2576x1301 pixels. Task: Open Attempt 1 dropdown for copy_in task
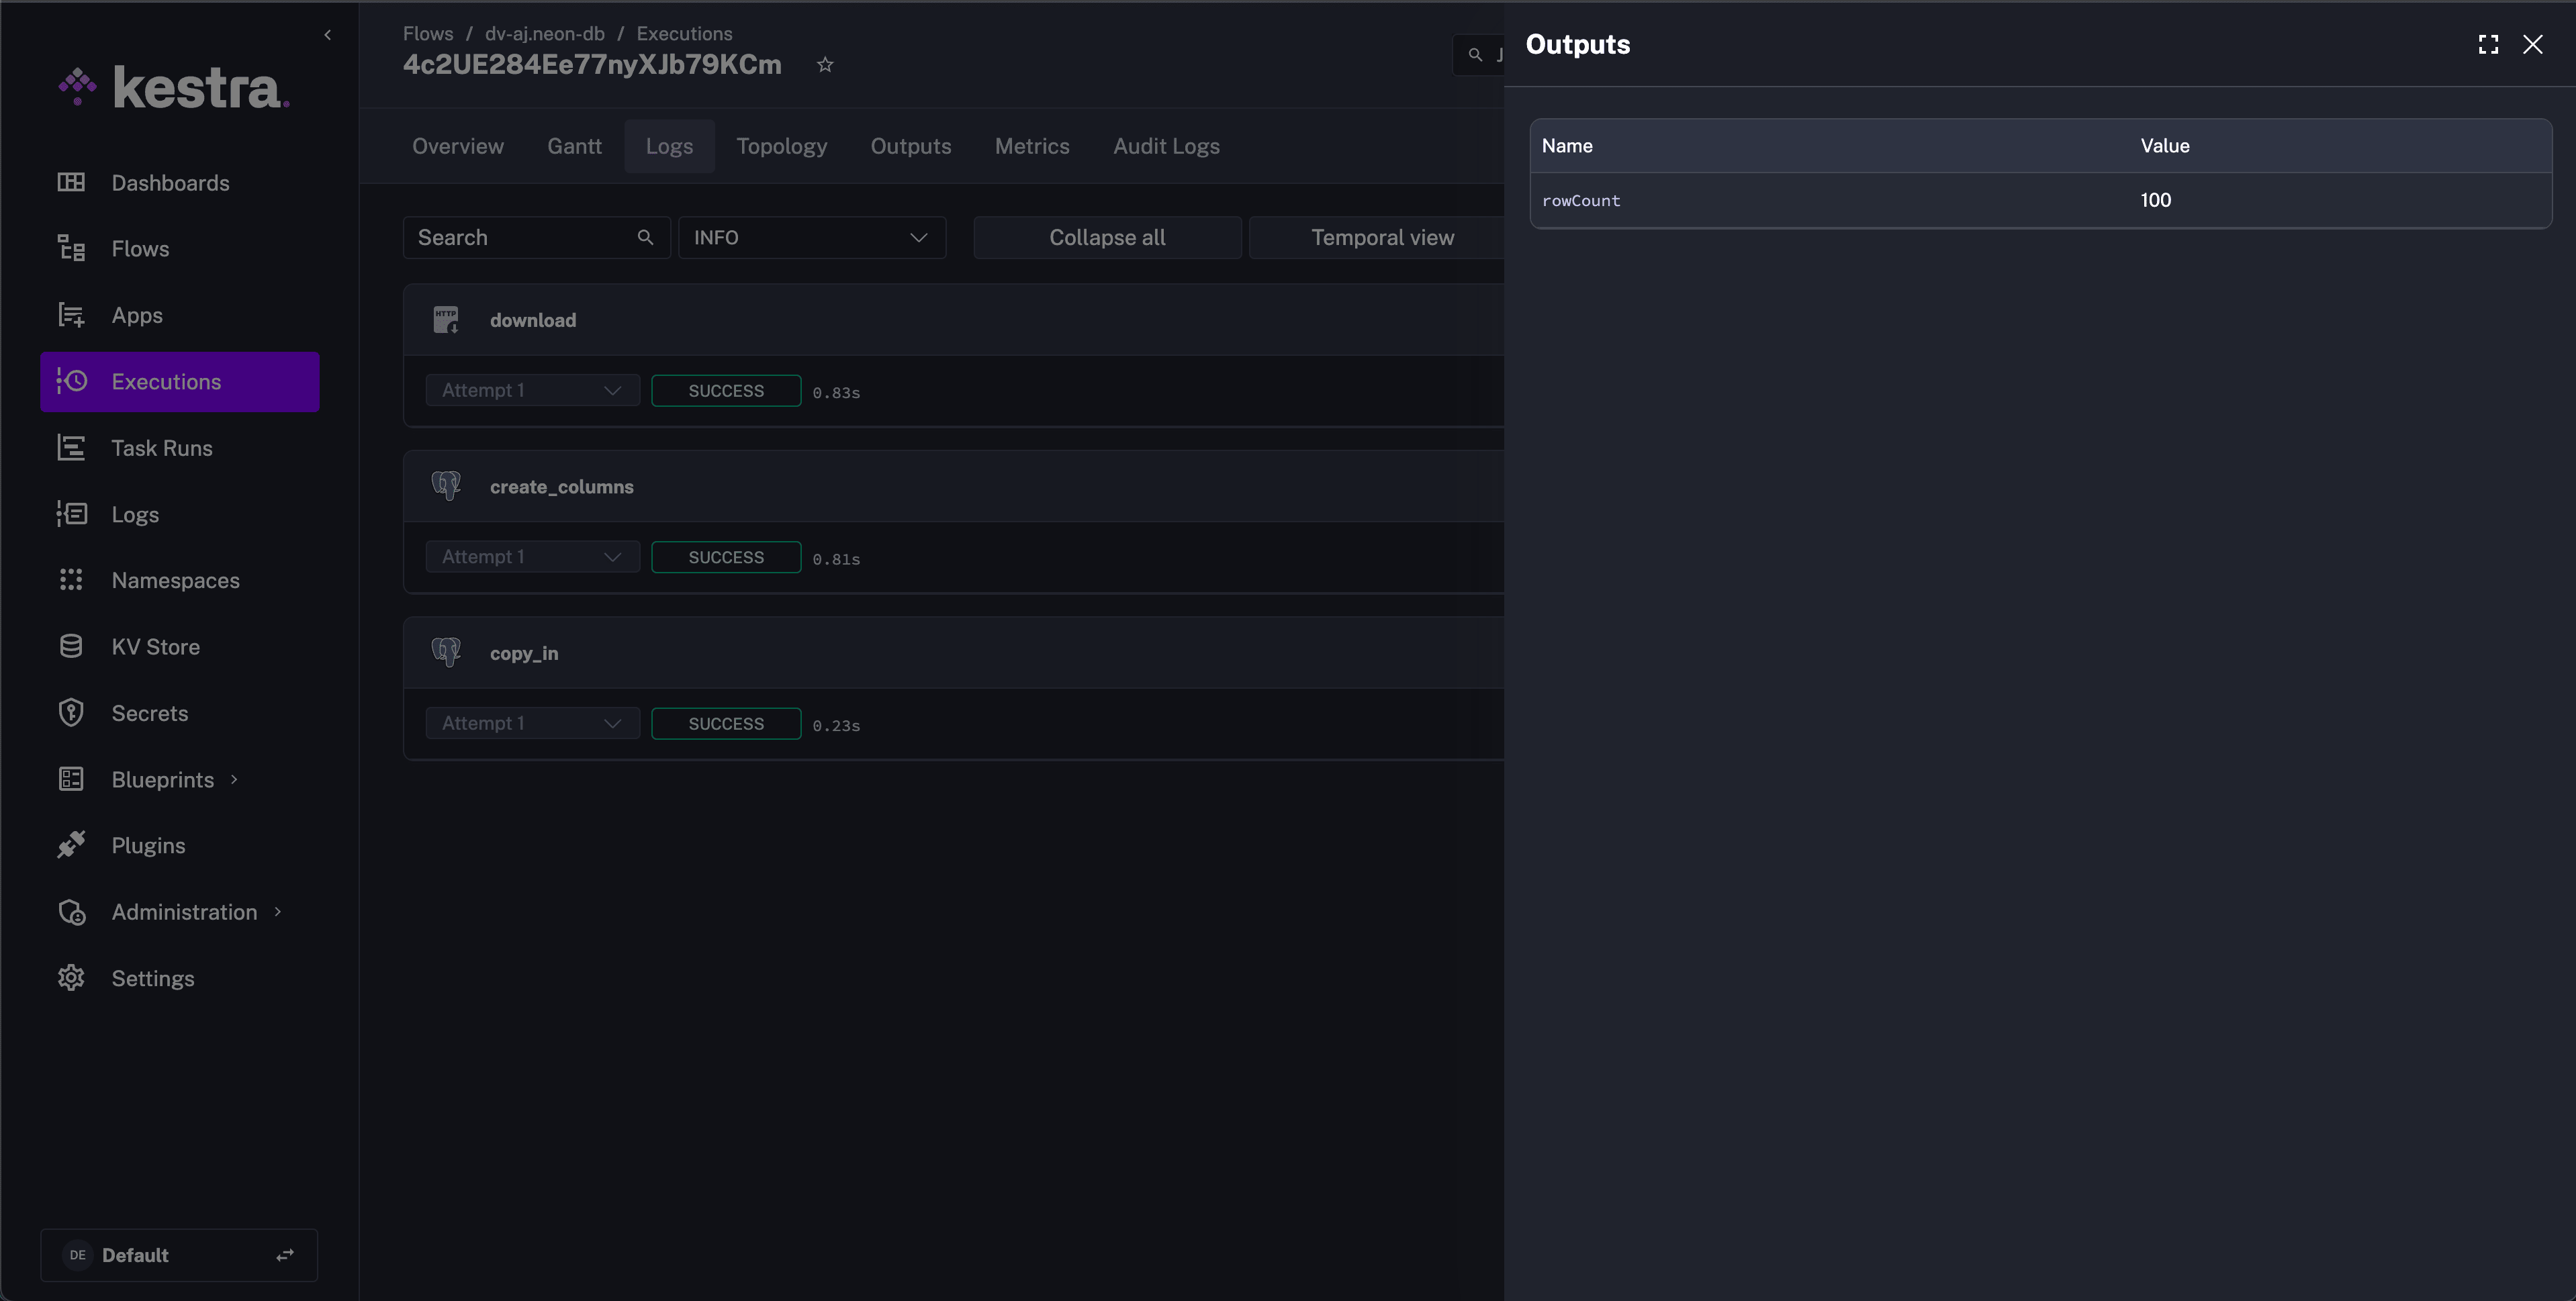tap(532, 724)
